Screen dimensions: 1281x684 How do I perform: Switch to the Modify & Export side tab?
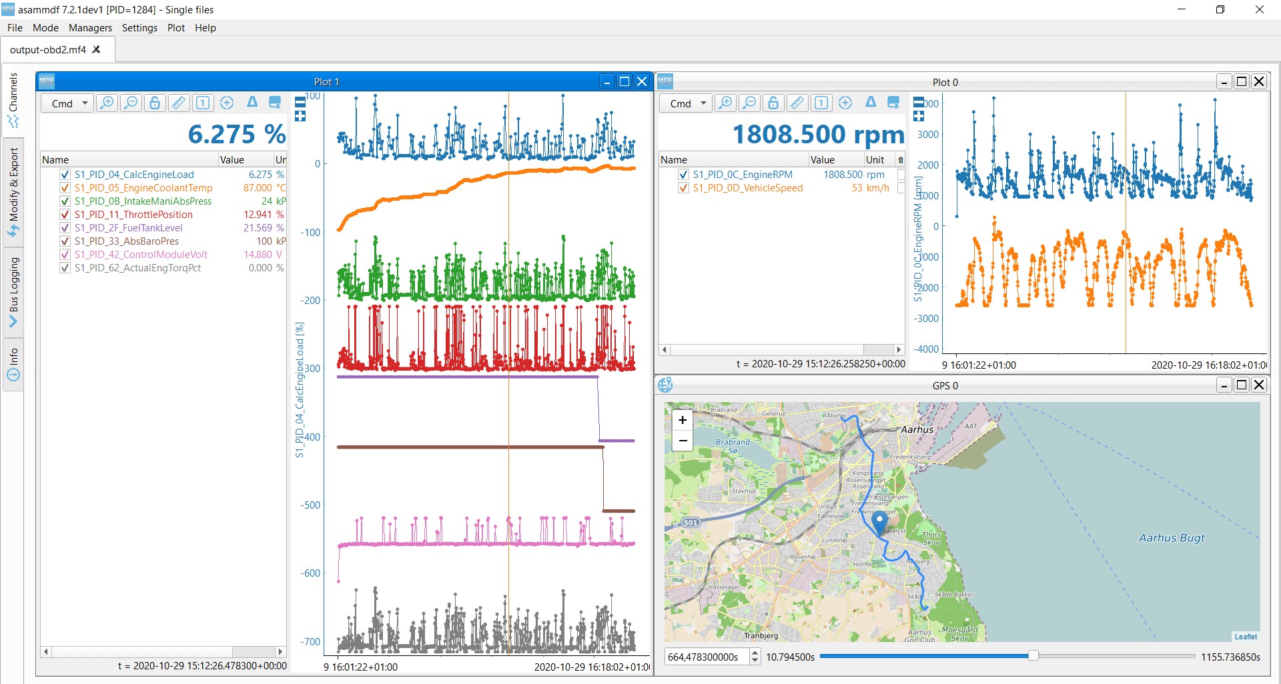click(x=13, y=193)
